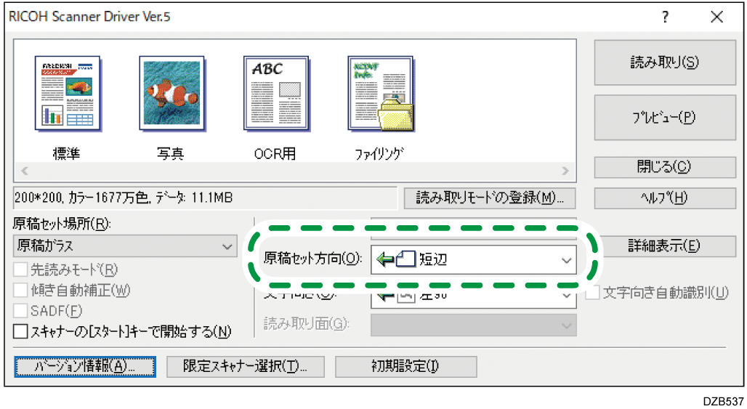Enable スキャナーの[スタート]キーで開始する(N) checkbox
The height and width of the screenshot is (409, 747).
click(x=20, y=331)
